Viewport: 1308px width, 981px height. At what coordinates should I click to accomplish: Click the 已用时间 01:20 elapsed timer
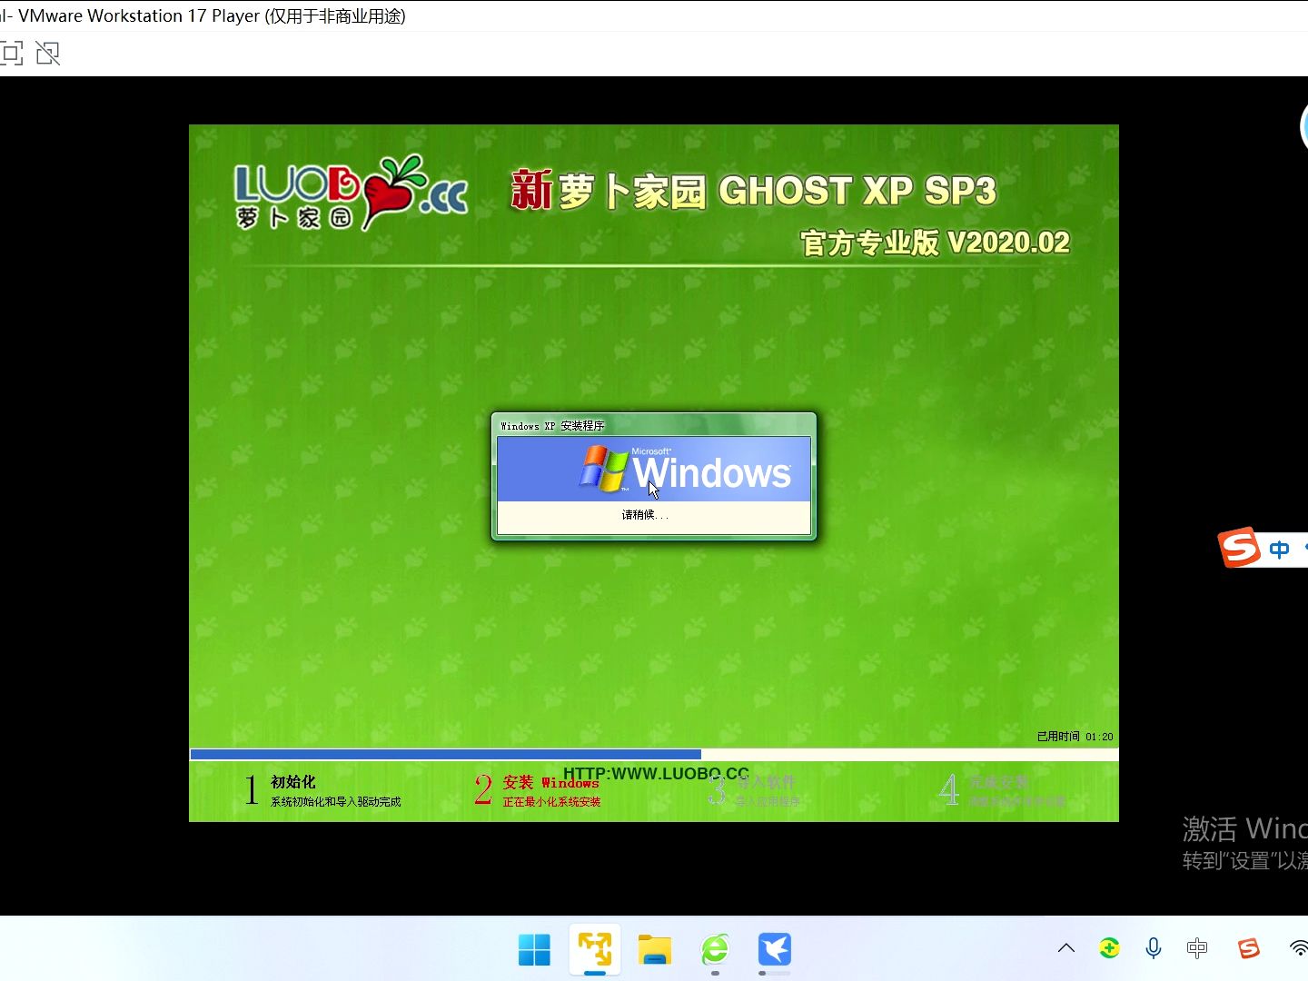[1075, 737]
